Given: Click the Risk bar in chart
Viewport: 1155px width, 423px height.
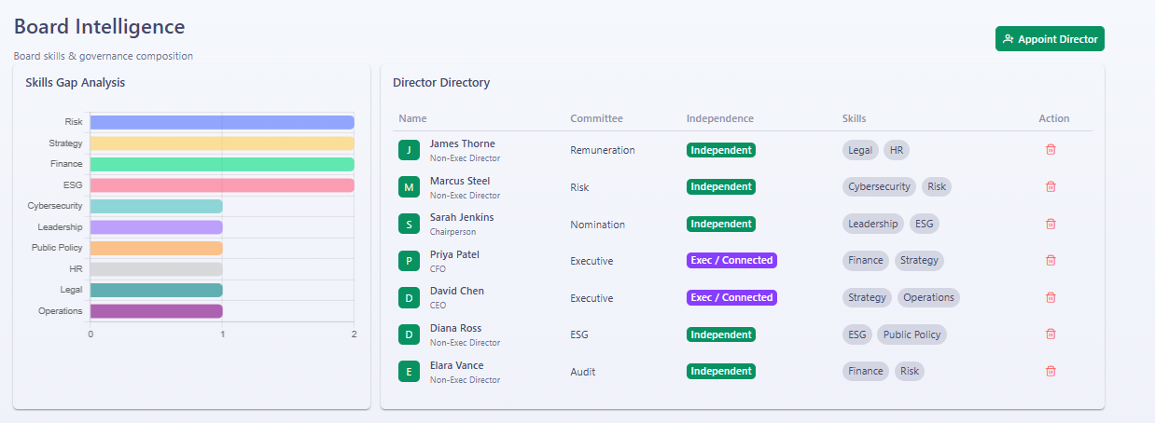Looking at the screenshot, I should [x=222, y=122].
